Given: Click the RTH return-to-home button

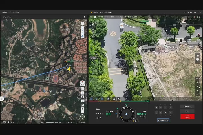Looking at the screenshot, I should (187, 111).
